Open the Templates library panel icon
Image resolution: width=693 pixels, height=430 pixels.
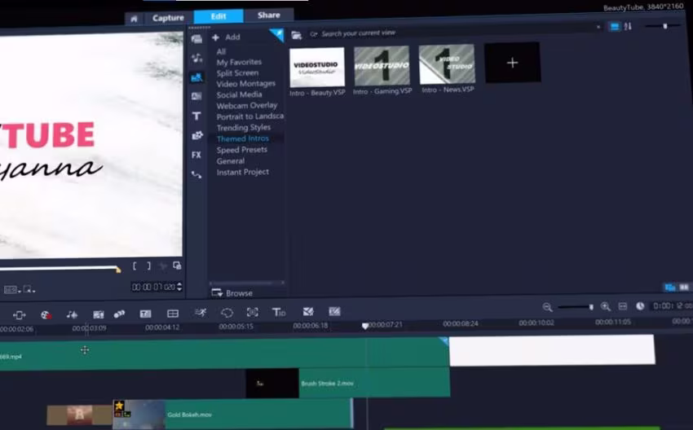pos(196,77)
